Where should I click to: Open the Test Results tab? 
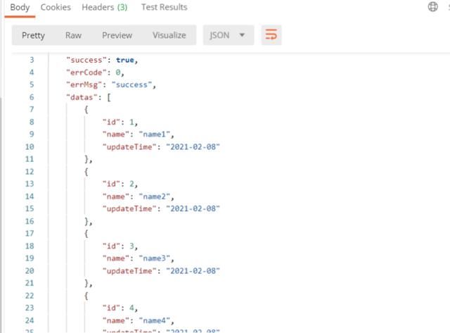tap(164, 7)
